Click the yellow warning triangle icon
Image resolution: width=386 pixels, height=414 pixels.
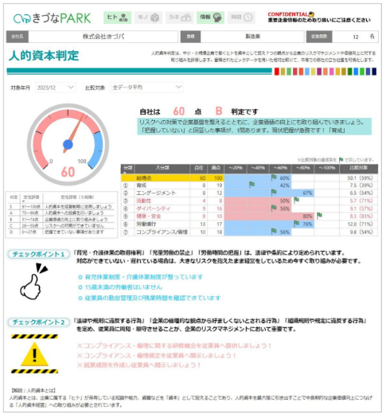34,354
